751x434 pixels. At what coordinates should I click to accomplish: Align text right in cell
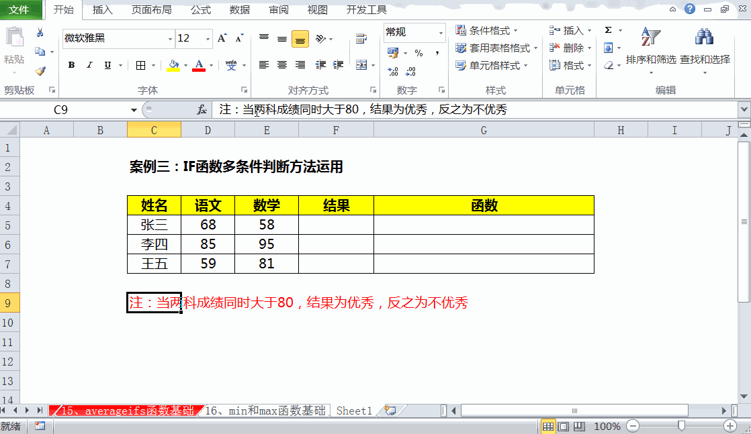pyautogui.click(x=300, y=65)
